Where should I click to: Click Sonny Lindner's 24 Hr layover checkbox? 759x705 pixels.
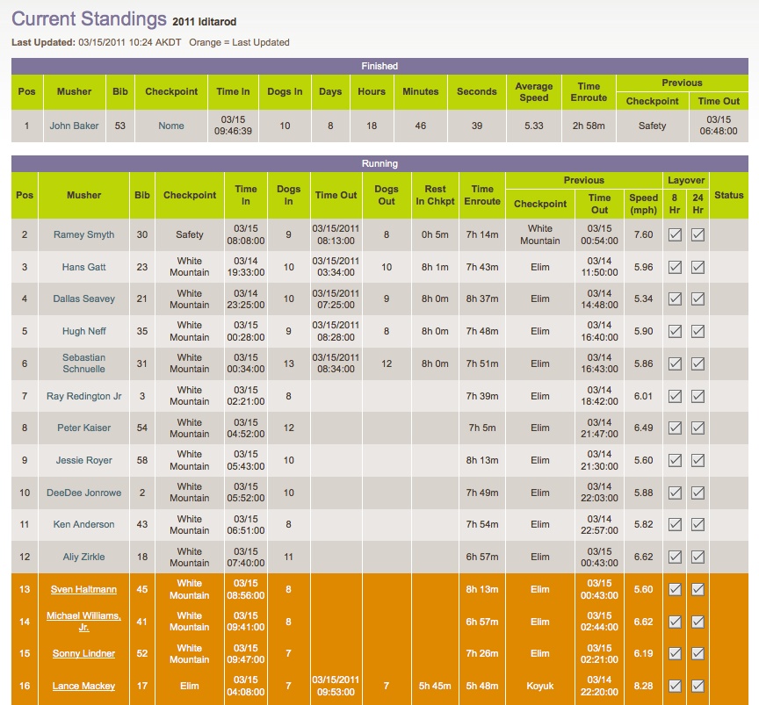coord(698,654)
